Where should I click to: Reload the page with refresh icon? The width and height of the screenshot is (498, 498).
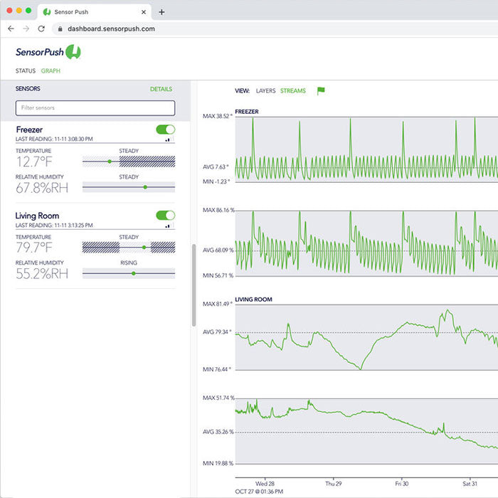coord(41,28)
